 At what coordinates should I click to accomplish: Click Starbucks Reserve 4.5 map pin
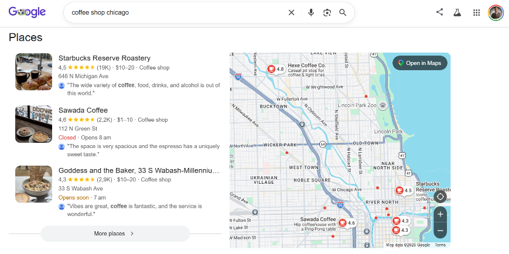pyautogui.click(x=404, y=190)
